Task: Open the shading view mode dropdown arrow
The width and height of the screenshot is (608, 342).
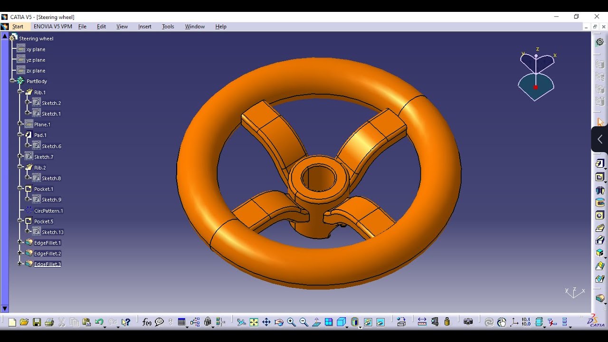Action: pyautogui.click(x=361, y=326)
